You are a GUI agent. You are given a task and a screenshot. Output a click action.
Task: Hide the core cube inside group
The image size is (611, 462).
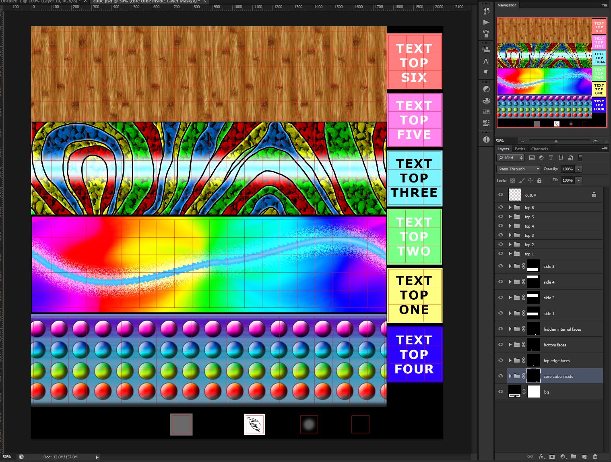[x=501, y=376]
